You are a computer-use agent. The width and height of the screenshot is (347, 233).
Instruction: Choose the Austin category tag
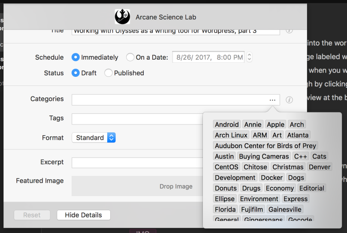[224, 156]
